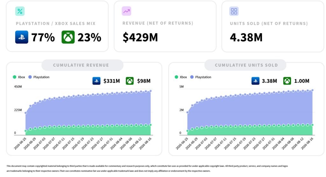Click the 77% PlayStation share value
The image size is (326, 177).
tap(43, 37)
